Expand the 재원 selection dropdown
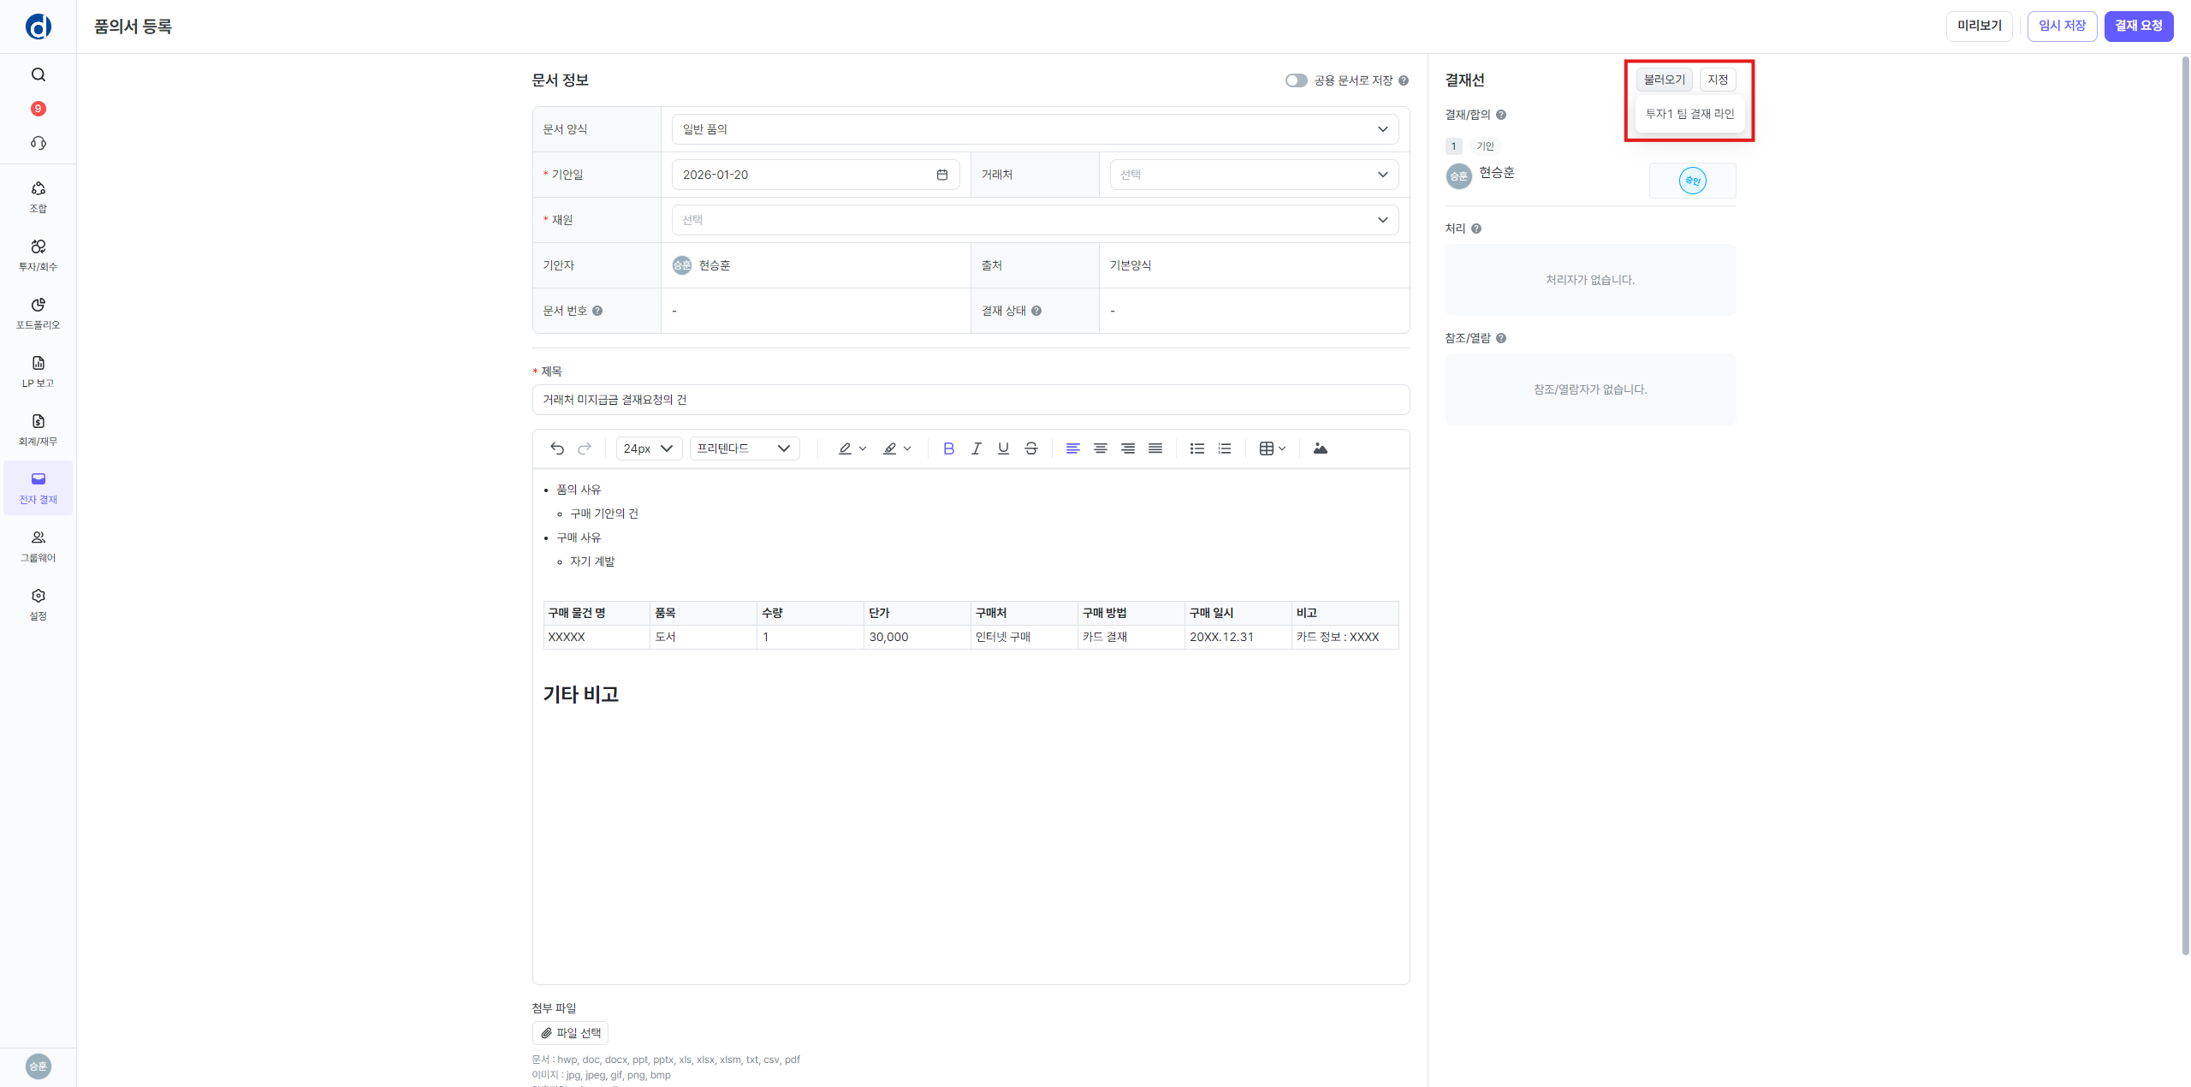 [1035, 220]
